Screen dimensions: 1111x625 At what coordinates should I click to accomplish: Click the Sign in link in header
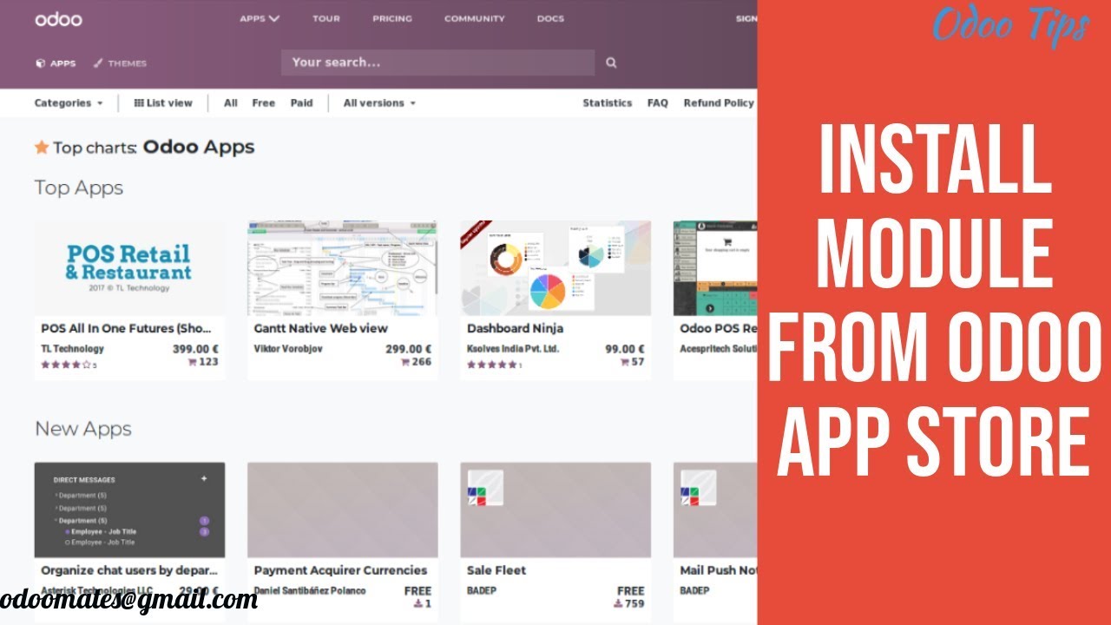746,18
